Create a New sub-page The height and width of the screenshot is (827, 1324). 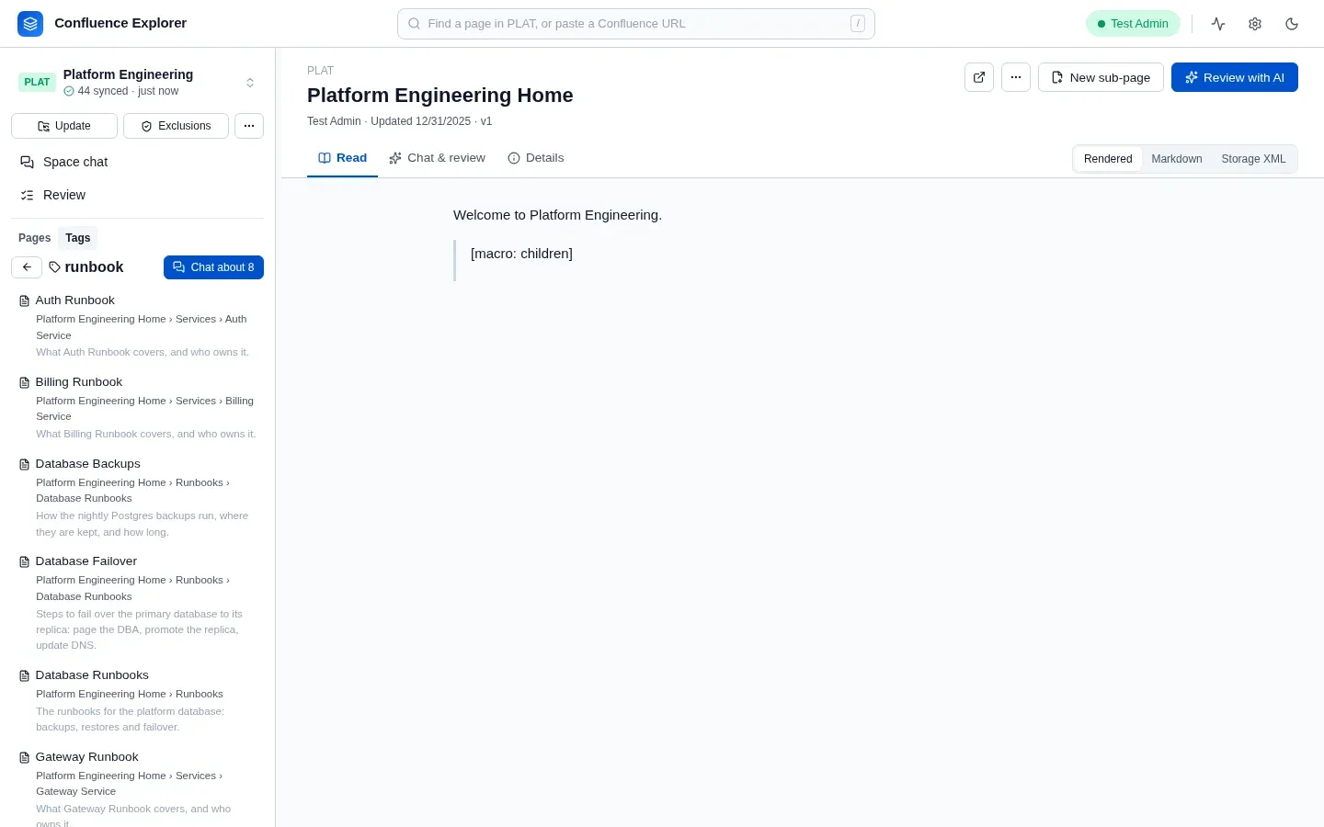pos(1101,77)
